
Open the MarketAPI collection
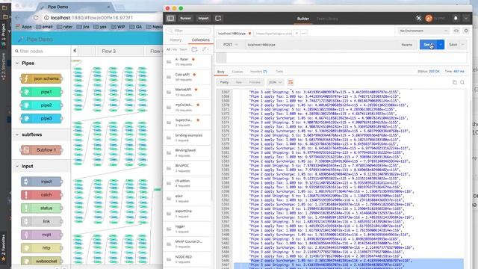pos(187,92)
